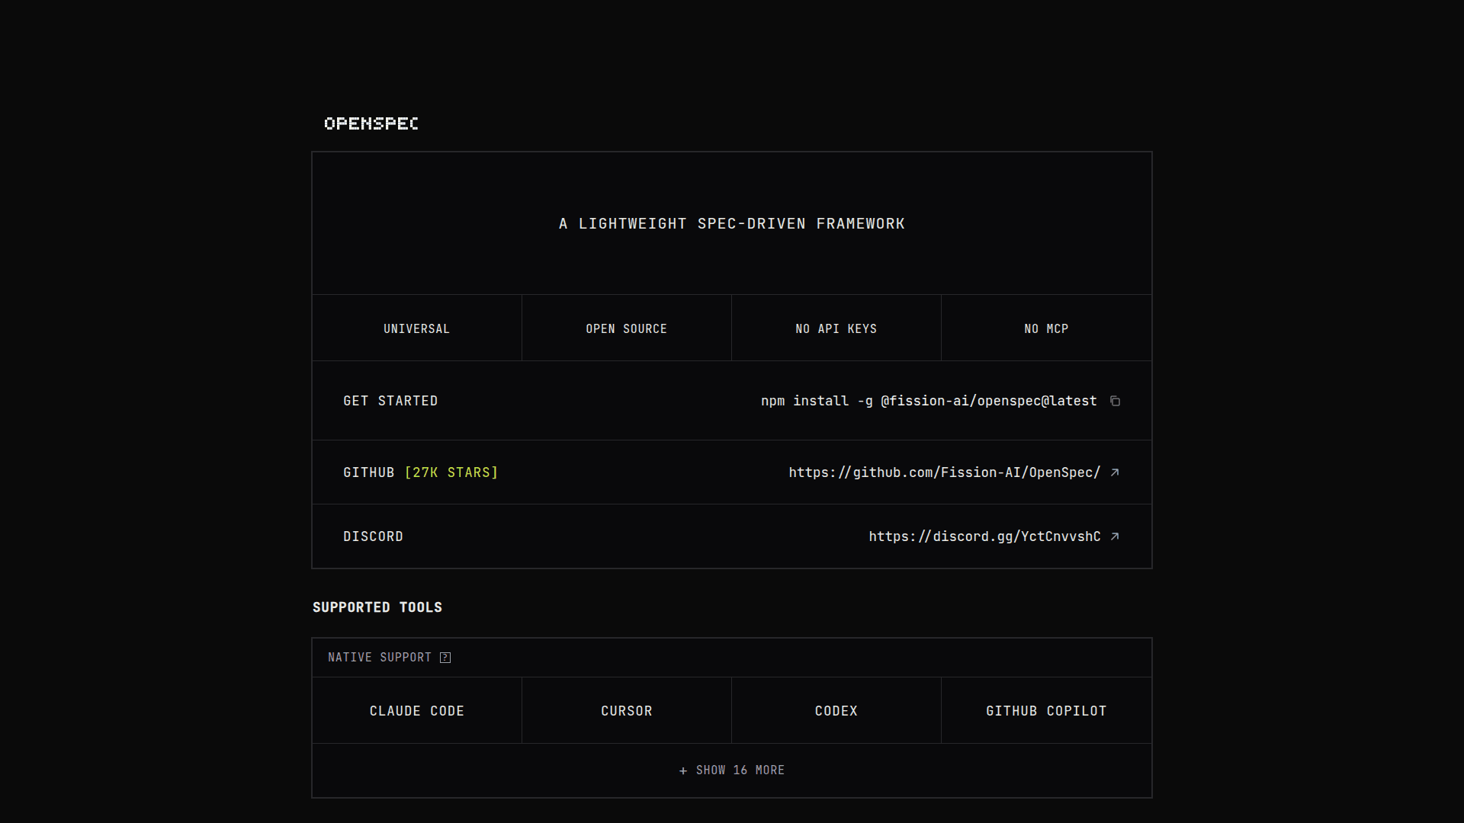Click the Cursor tool cell

coord(627,711)
